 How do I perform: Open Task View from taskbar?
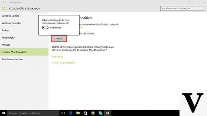point(63,113)
